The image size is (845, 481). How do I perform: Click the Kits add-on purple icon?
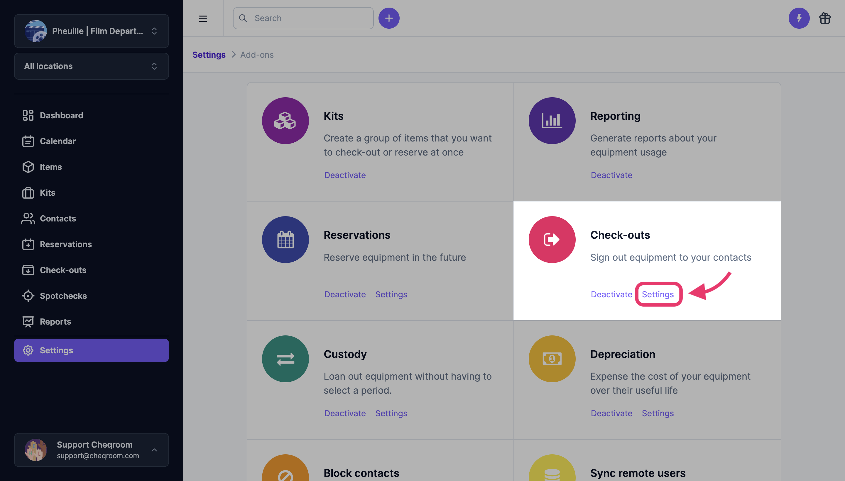(x=285, y=121)
